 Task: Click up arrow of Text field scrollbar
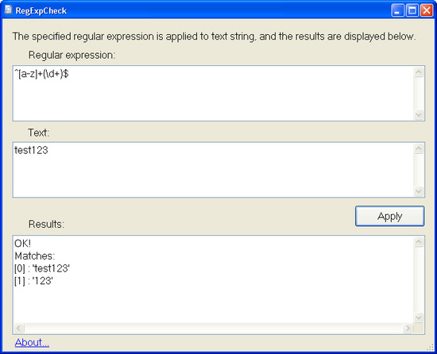(x=419, y=148)
